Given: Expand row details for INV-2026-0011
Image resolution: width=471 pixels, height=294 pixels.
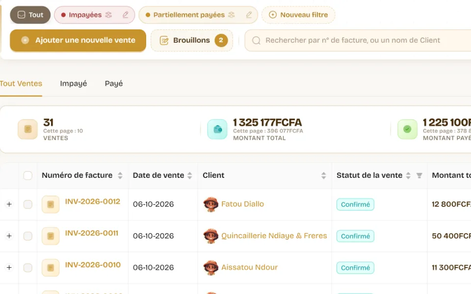Looking at the screenshot, I should pos(9,236).
